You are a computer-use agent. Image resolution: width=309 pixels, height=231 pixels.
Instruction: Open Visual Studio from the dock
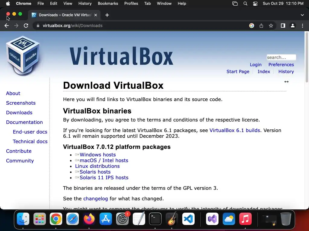[x=212, y=219]
